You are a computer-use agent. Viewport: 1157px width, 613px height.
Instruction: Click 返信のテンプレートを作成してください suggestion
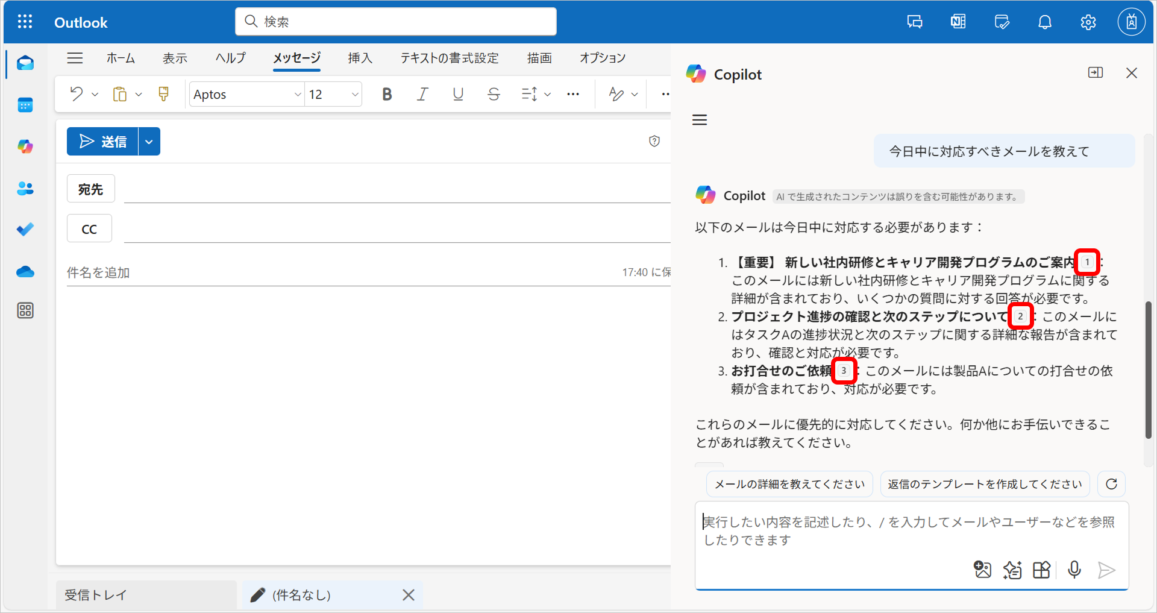click(985, 484)
